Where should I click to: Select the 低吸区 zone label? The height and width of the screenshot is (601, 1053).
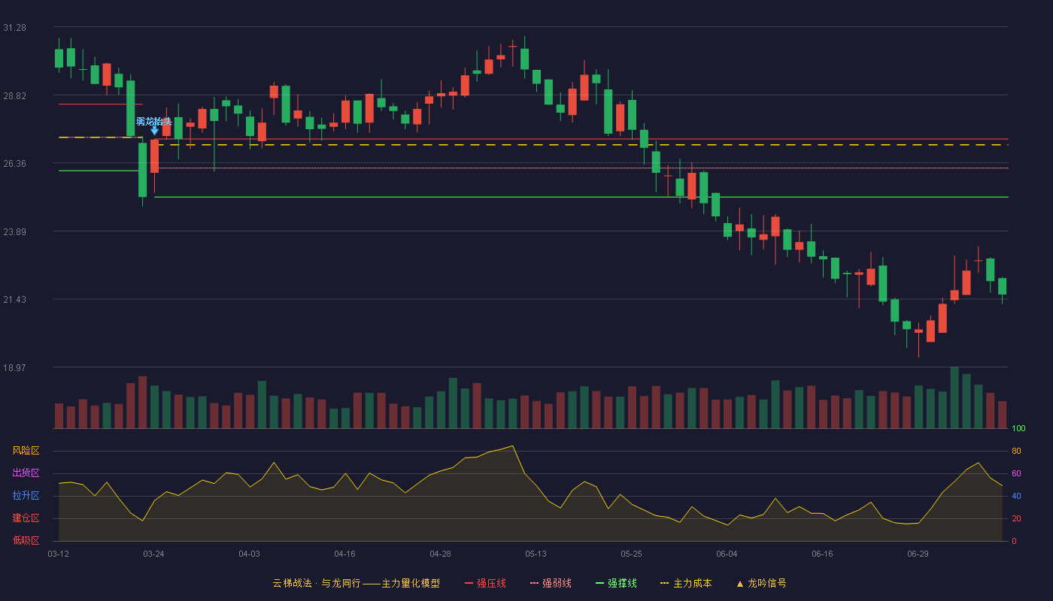(x=26, y=541)
